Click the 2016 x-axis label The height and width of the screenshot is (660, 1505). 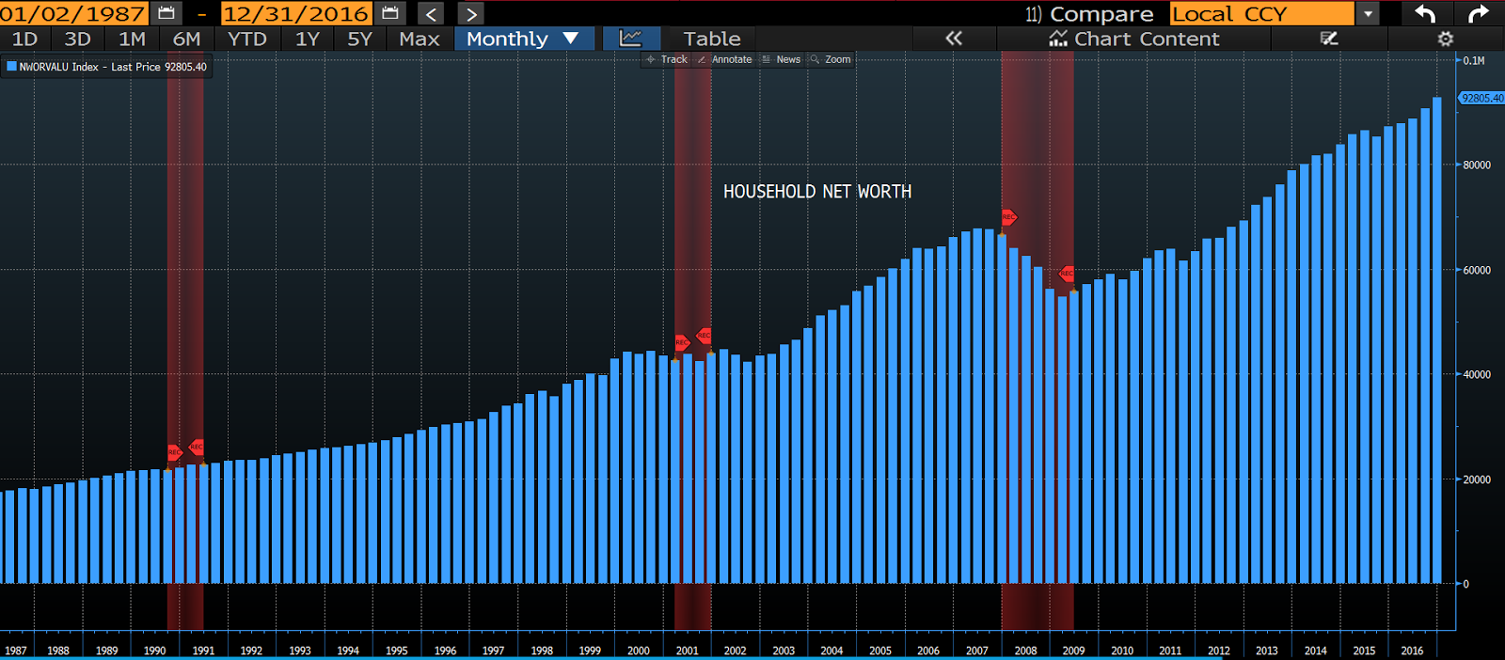tap(1412, 651)
